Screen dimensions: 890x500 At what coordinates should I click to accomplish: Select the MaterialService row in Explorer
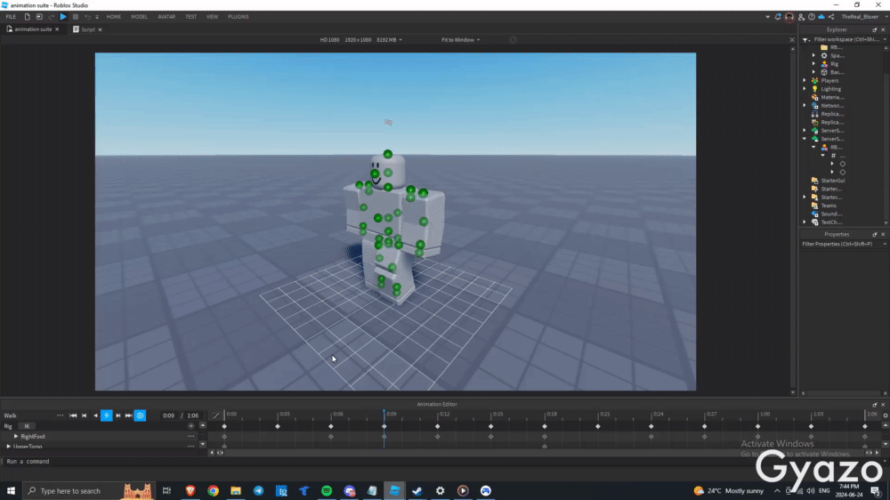click(x=828, y=97)
